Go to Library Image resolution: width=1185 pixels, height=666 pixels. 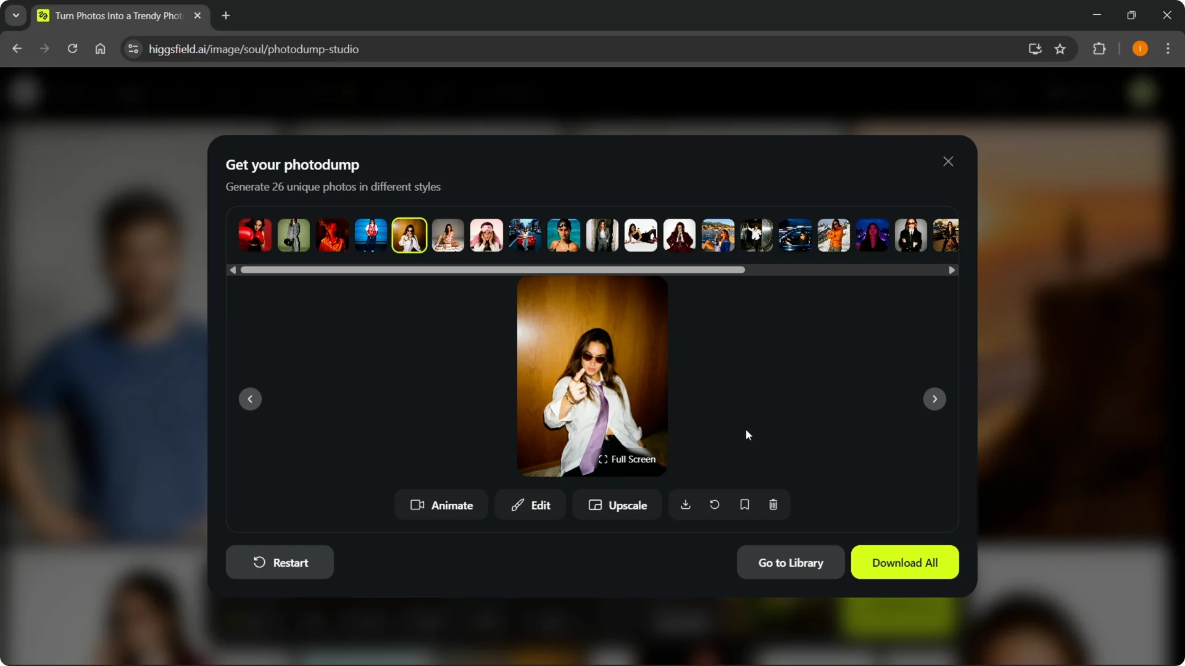pyautogui.click(x=791, y=562)
